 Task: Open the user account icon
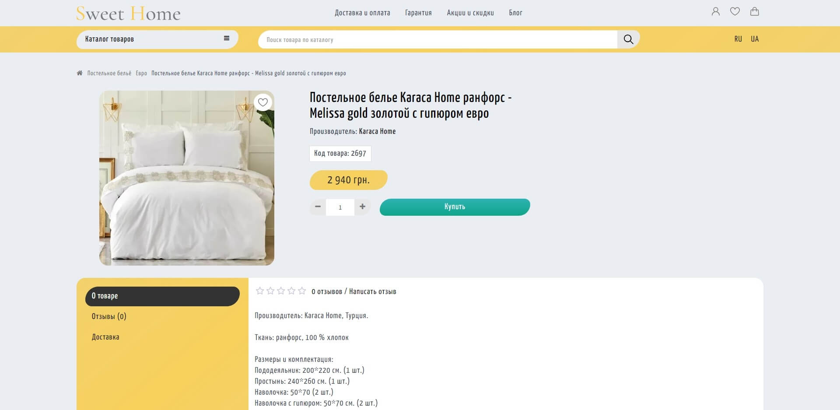coord(715,12)
